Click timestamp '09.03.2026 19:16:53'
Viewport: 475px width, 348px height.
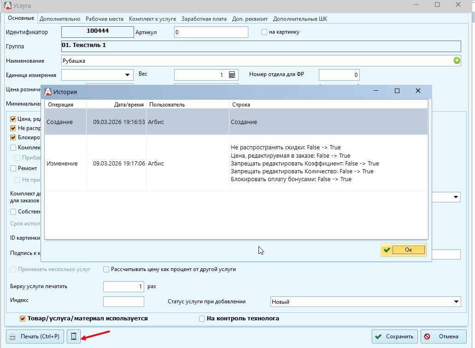point(119,122)
